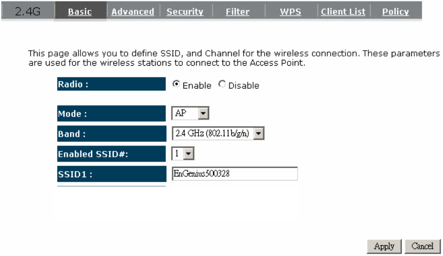The width and height of the screenshot is (443, 256).
Task: Click the "Radio :" field label
Action: tap(73, 84)
